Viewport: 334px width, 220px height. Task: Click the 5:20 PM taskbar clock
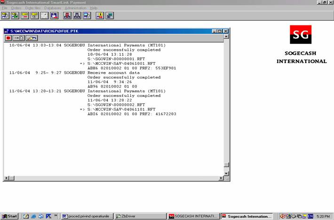pyautogui.click(x=323, y=216)
